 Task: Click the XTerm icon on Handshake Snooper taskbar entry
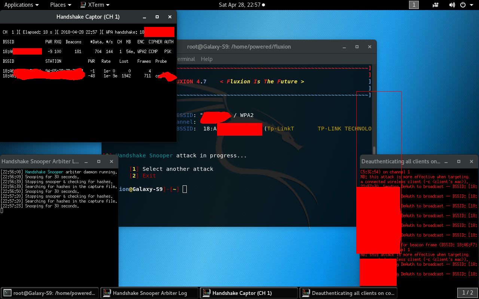(107, 293)
